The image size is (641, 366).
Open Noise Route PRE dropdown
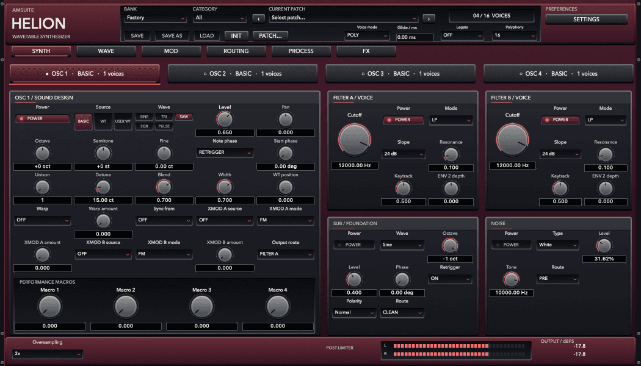[x=557, y=279]
